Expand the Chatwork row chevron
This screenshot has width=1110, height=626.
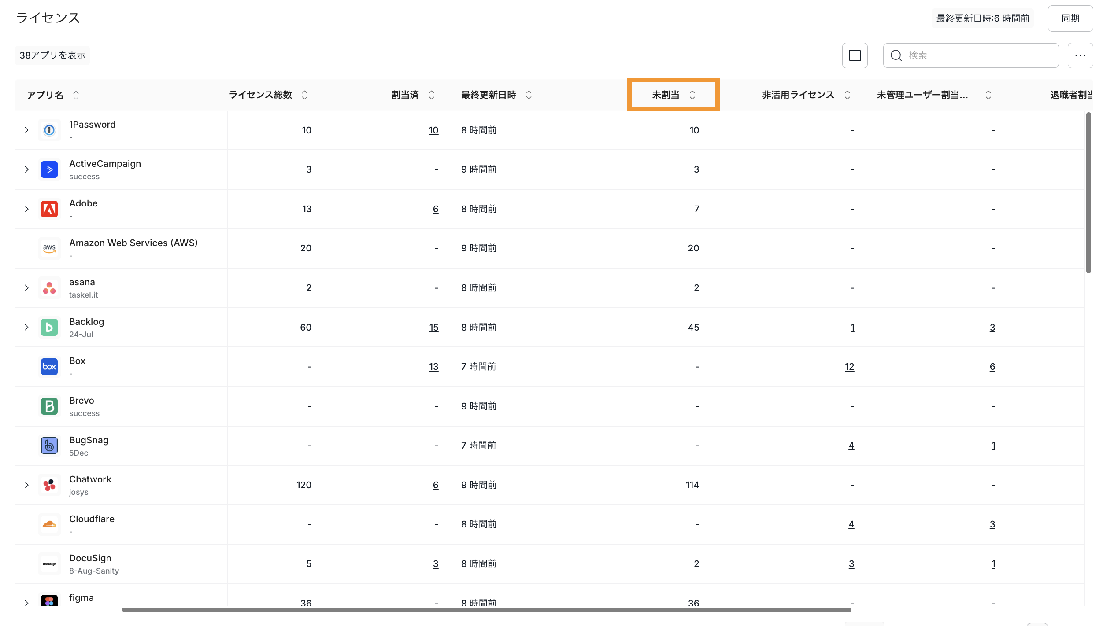click(x=27, y=485)
